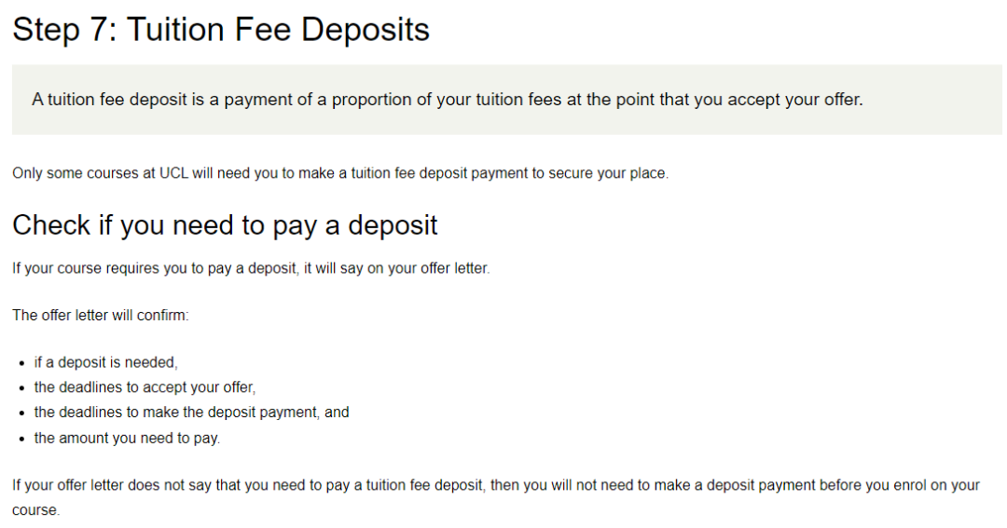The height and width of the screenshot is (528, 1007).
Task: Click the 'Step 7: Tuition Fee Deposits' heading
Action: [x=221, y=30]
